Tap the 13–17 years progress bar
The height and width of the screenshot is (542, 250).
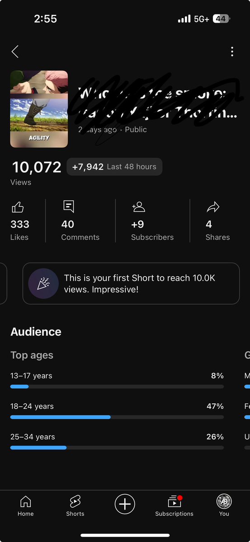click(117, 387)
